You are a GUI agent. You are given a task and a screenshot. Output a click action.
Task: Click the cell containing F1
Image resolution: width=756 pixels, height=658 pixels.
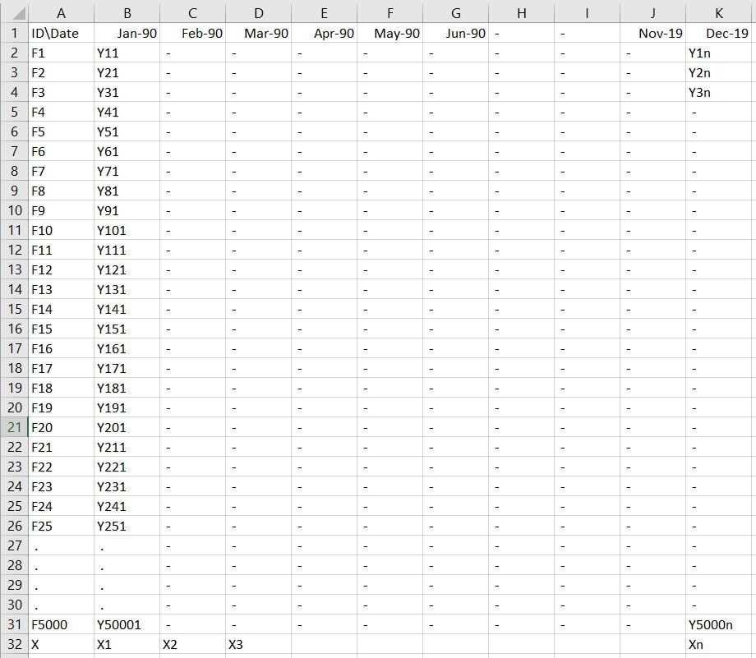61,53
